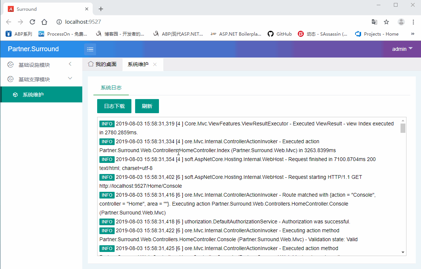This screenshot has height=269, width=421.
Task: Go to the browser home page icon
Action: pyautogui.click(x=44, y=22)
